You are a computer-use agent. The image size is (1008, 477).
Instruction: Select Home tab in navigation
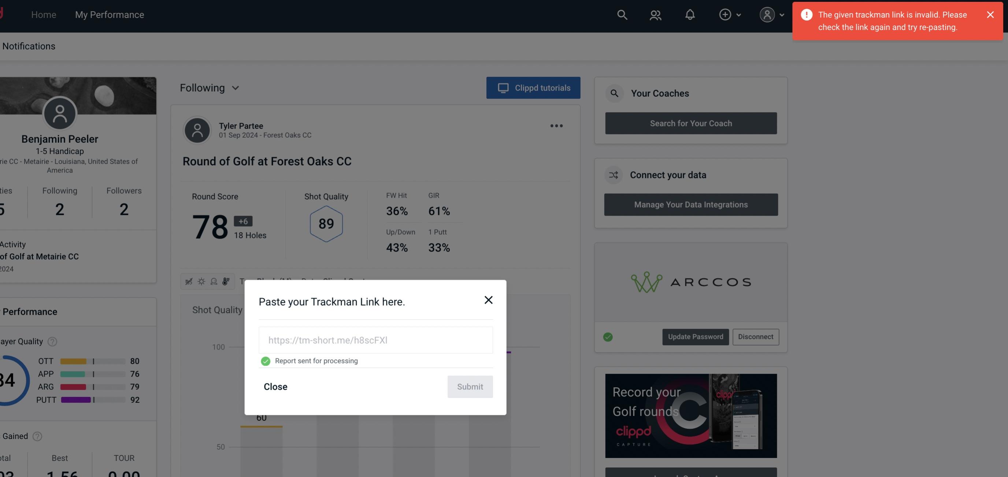tap(44, 14)
